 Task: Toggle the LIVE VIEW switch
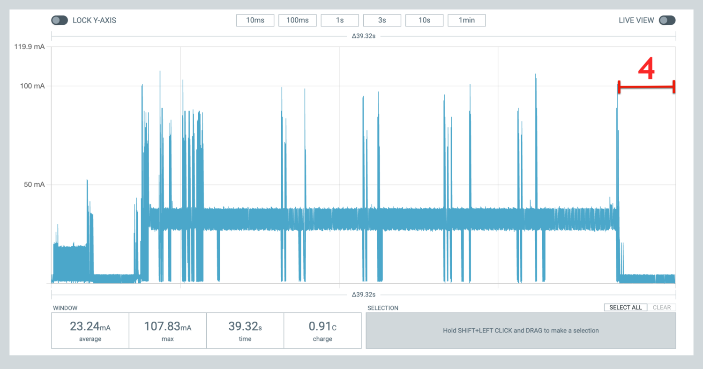[x=667, y=20]
